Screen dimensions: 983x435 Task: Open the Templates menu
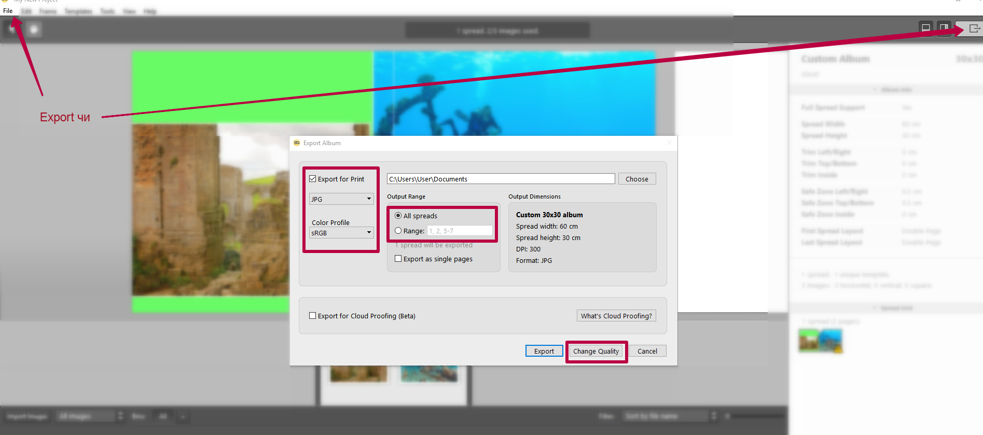click(x=78, y=11)
